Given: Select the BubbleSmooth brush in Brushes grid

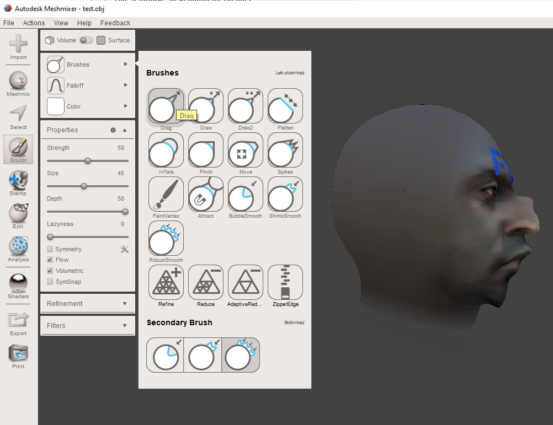Looking at the screenshot, I should [x=246, y=194].
